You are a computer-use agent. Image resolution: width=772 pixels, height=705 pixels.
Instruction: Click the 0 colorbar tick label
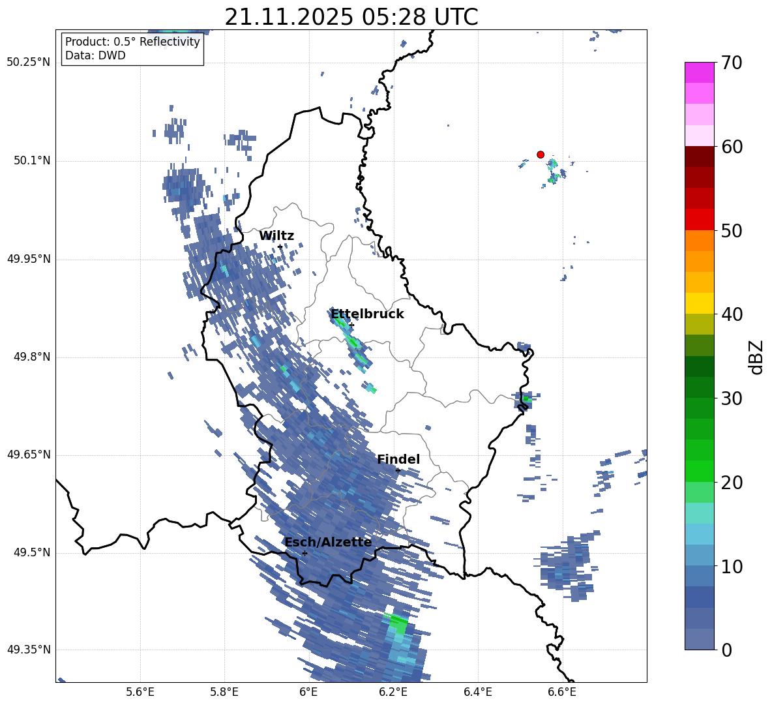[x=727, y=650]
